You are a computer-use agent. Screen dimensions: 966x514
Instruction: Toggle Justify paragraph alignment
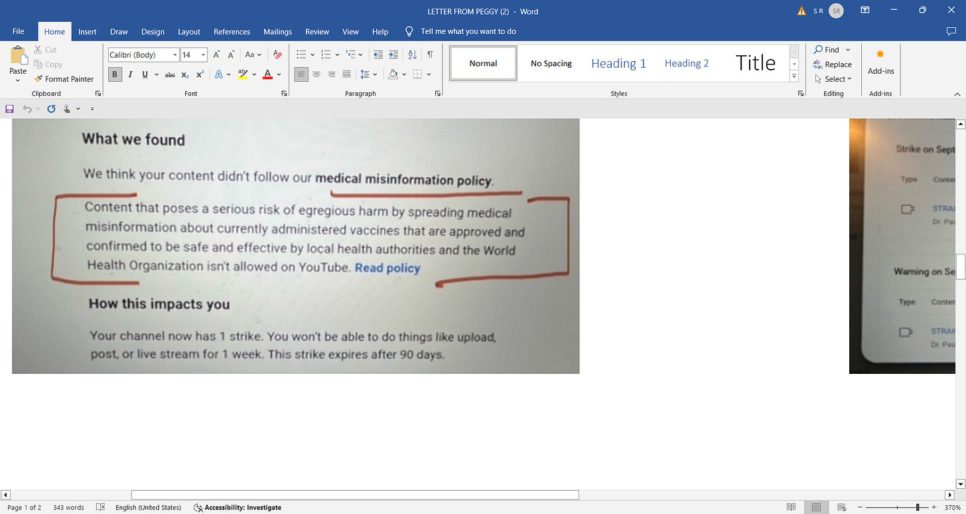[x=346, y=74]
